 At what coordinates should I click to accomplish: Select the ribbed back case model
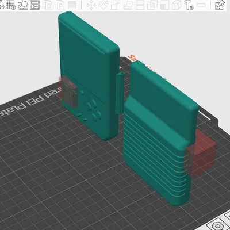[x=160, y=133]
